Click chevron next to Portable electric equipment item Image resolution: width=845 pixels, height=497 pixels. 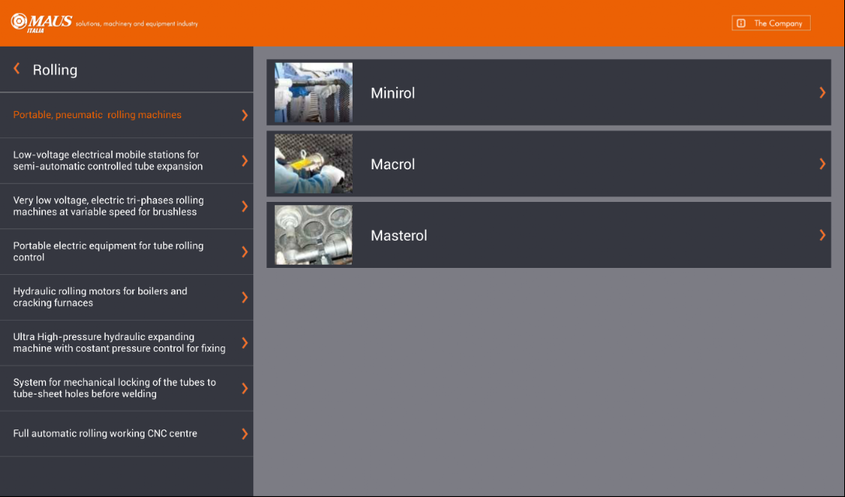(x=245, y=252)
